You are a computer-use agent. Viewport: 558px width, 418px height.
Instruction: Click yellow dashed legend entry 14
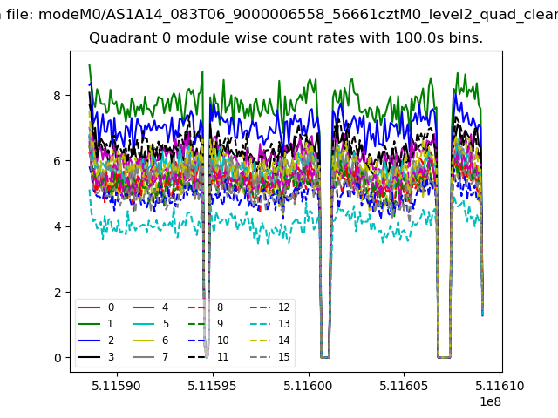[x=269, y=340]
